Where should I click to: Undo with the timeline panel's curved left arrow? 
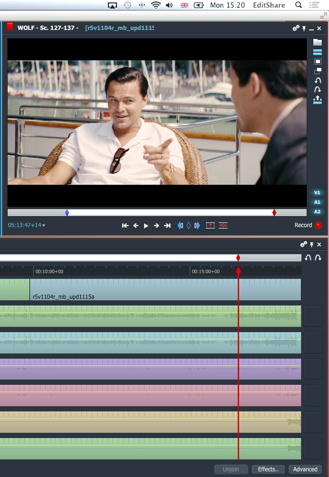tap(308, 258)
